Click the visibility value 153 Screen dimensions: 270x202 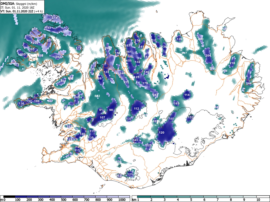tap(191, 117)
